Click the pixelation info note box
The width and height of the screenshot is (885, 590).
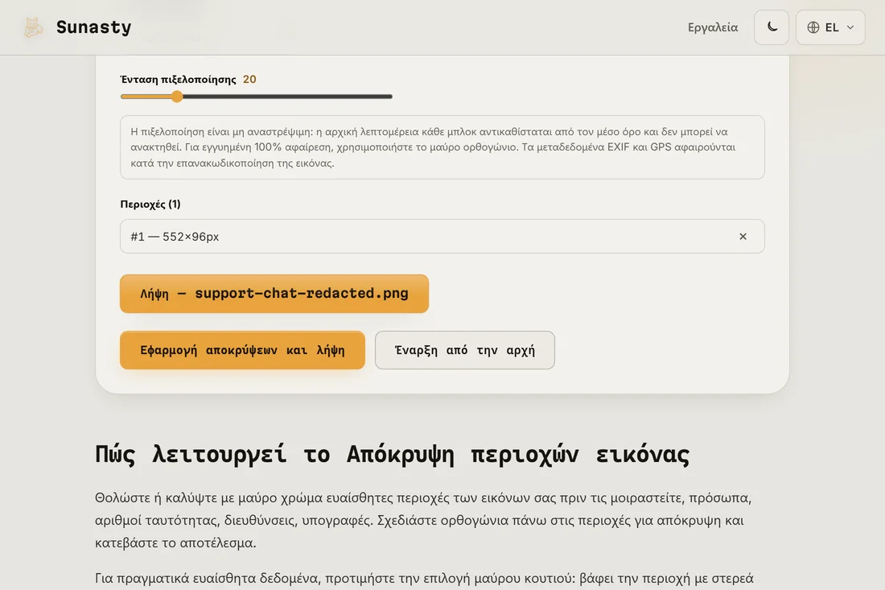click(442, 147)
